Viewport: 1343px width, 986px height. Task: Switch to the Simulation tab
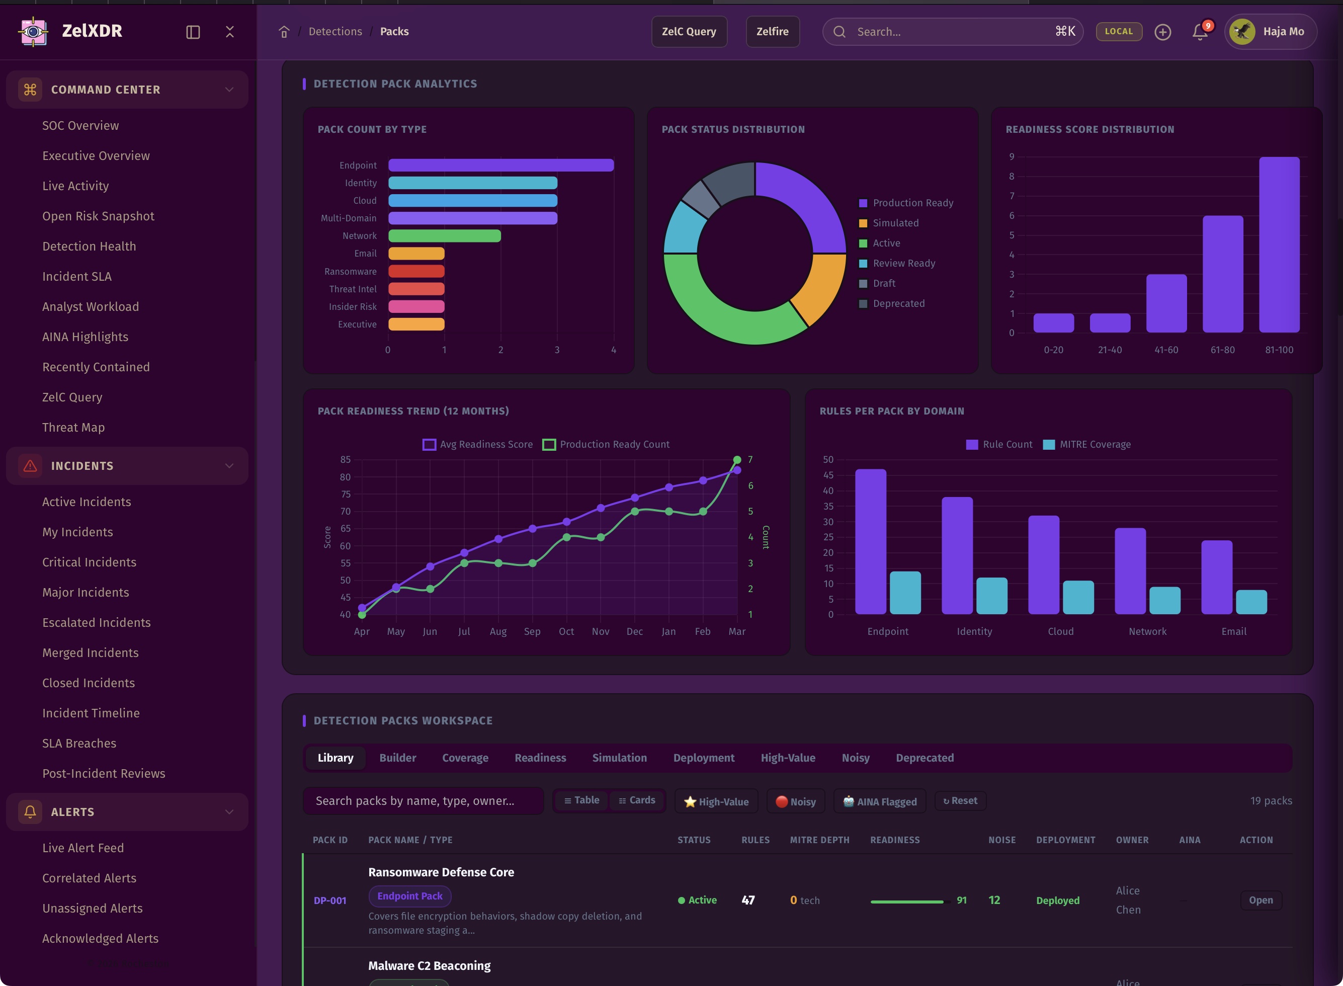tap(619, 758)
